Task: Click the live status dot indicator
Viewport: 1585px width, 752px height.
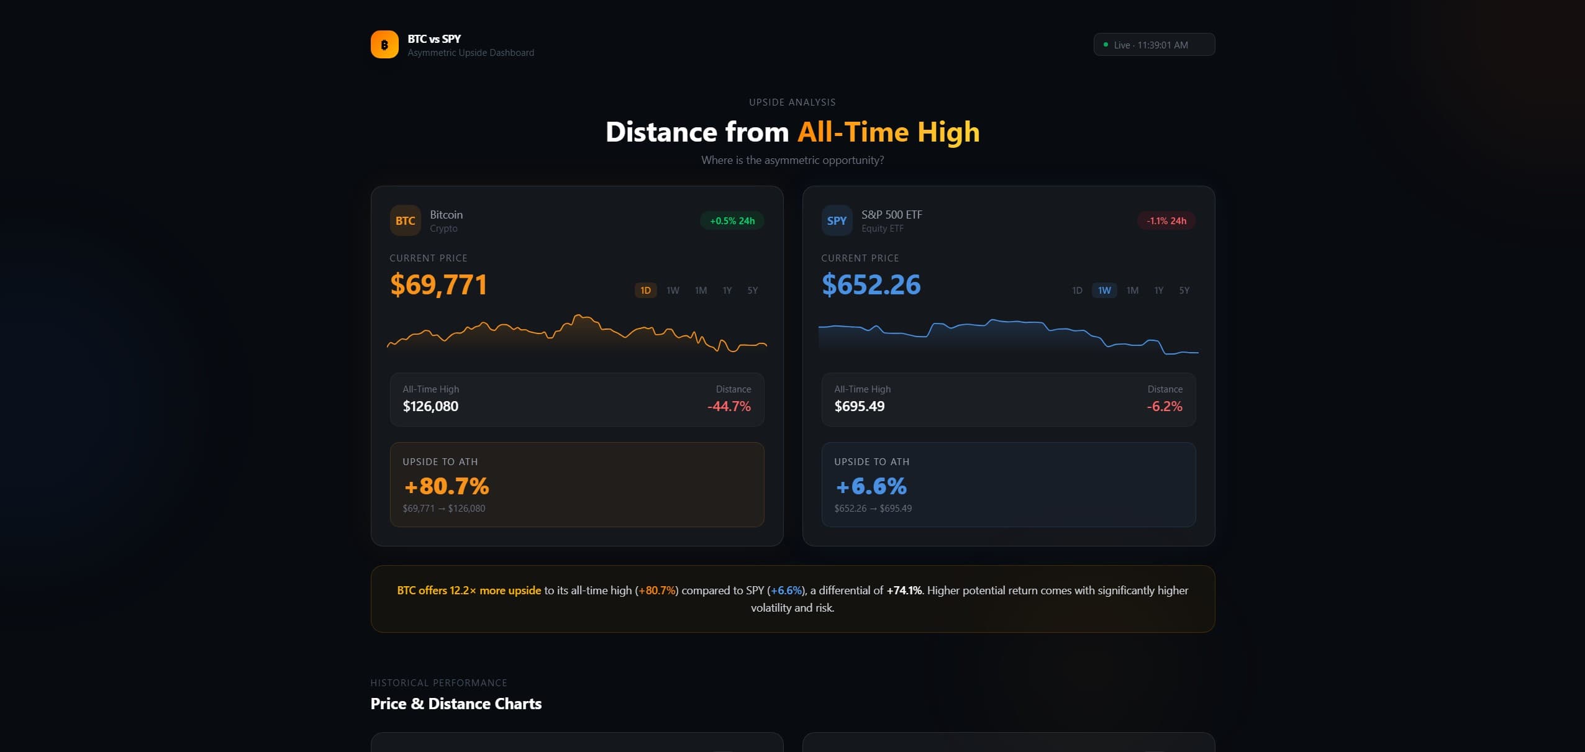Action: click(1106, 44)
